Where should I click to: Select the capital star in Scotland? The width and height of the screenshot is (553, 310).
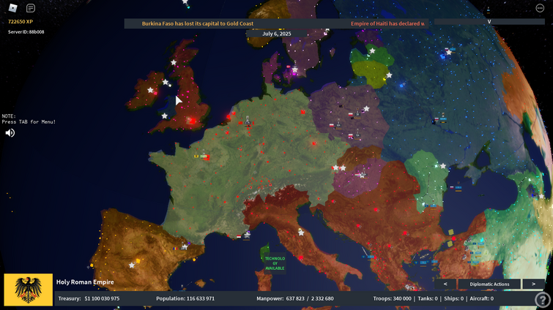coord(174,63)
